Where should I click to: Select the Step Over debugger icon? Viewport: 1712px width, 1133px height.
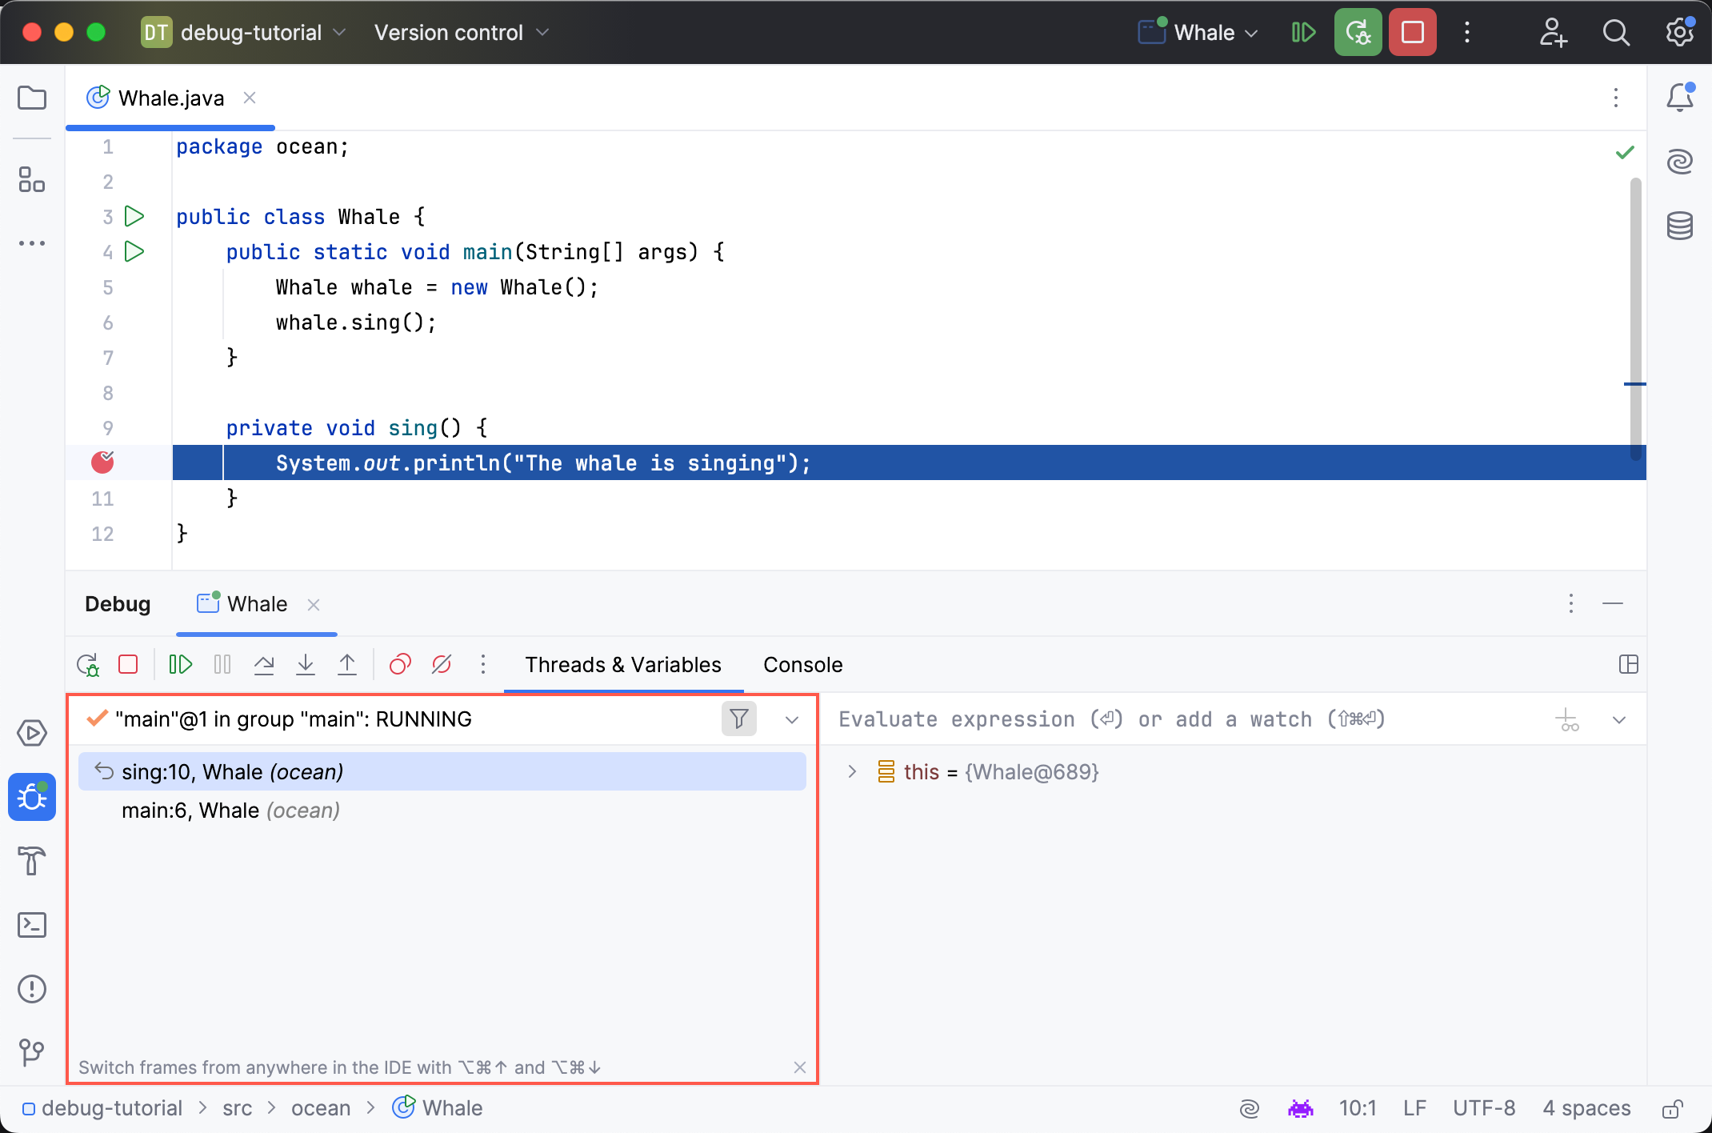coord(264,664)
